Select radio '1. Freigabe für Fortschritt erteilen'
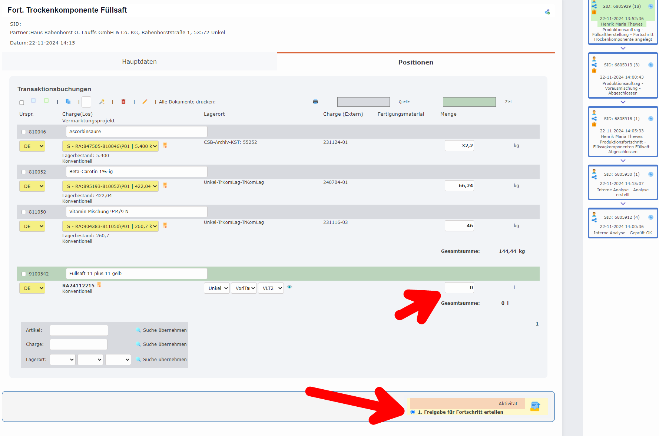The height and width of the screenshot is (436, 659). 413,412
